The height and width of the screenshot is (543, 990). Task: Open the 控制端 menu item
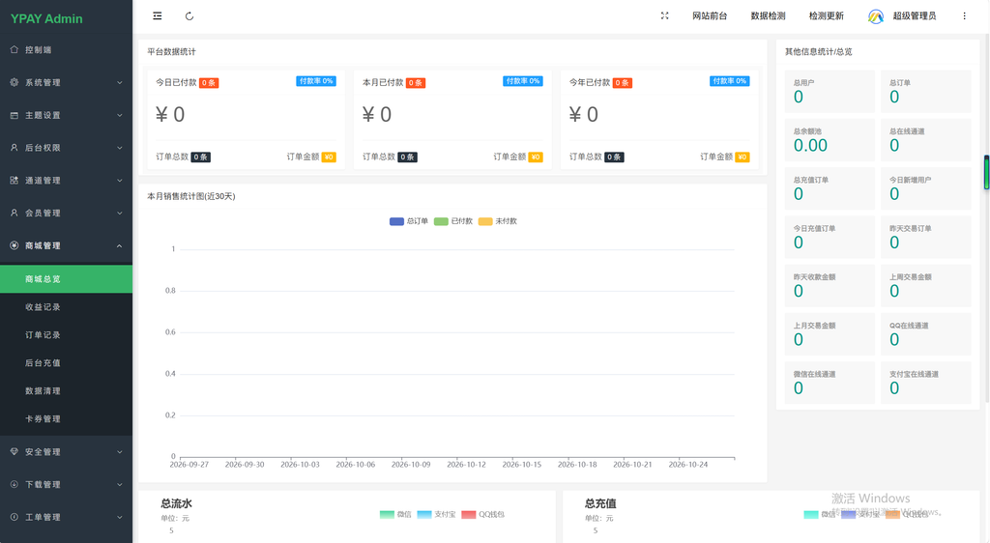[67, 50]
